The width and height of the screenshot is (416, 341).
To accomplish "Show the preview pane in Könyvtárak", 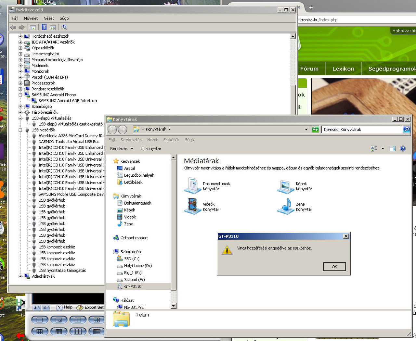I will pos(393,149).
